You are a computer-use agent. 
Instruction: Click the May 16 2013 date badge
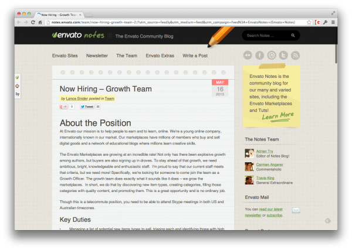(x=220, y=88)
